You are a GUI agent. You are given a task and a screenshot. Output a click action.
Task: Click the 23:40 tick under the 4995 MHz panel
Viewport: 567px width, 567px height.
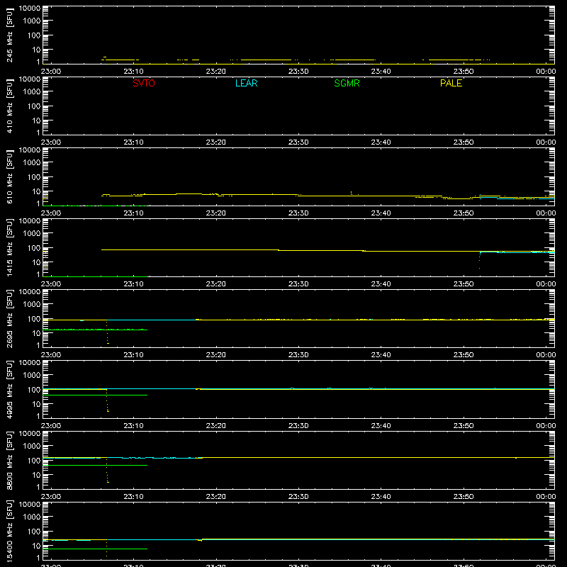point(381,426)
